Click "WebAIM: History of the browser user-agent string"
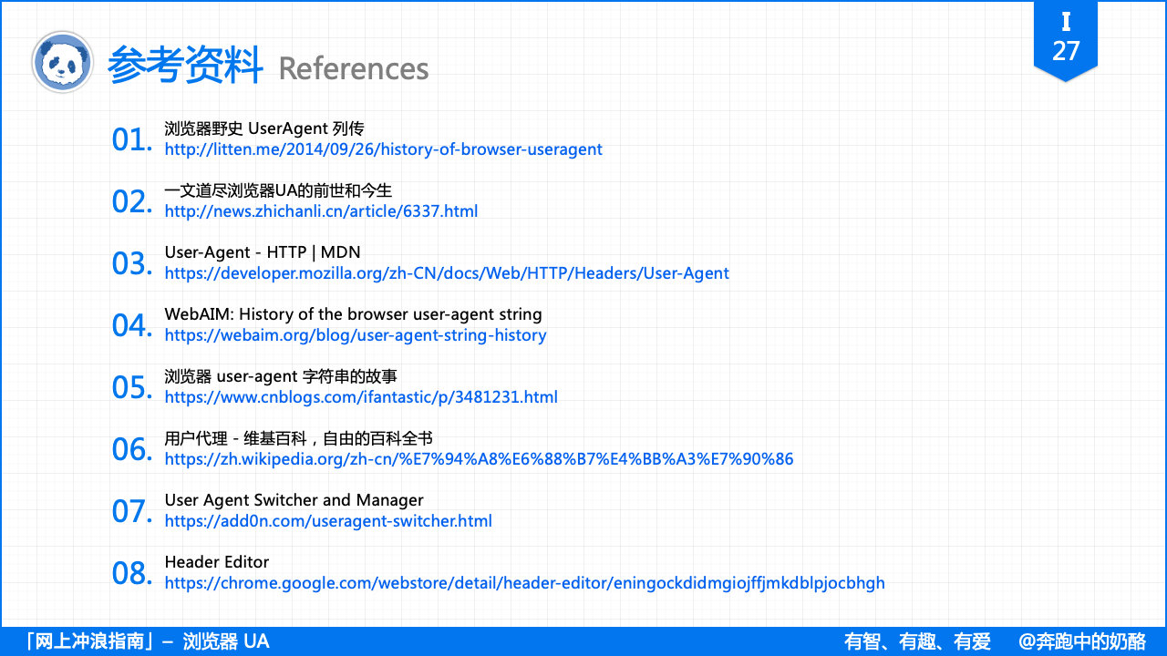1167x656 pixels. (x=353, y=314)
